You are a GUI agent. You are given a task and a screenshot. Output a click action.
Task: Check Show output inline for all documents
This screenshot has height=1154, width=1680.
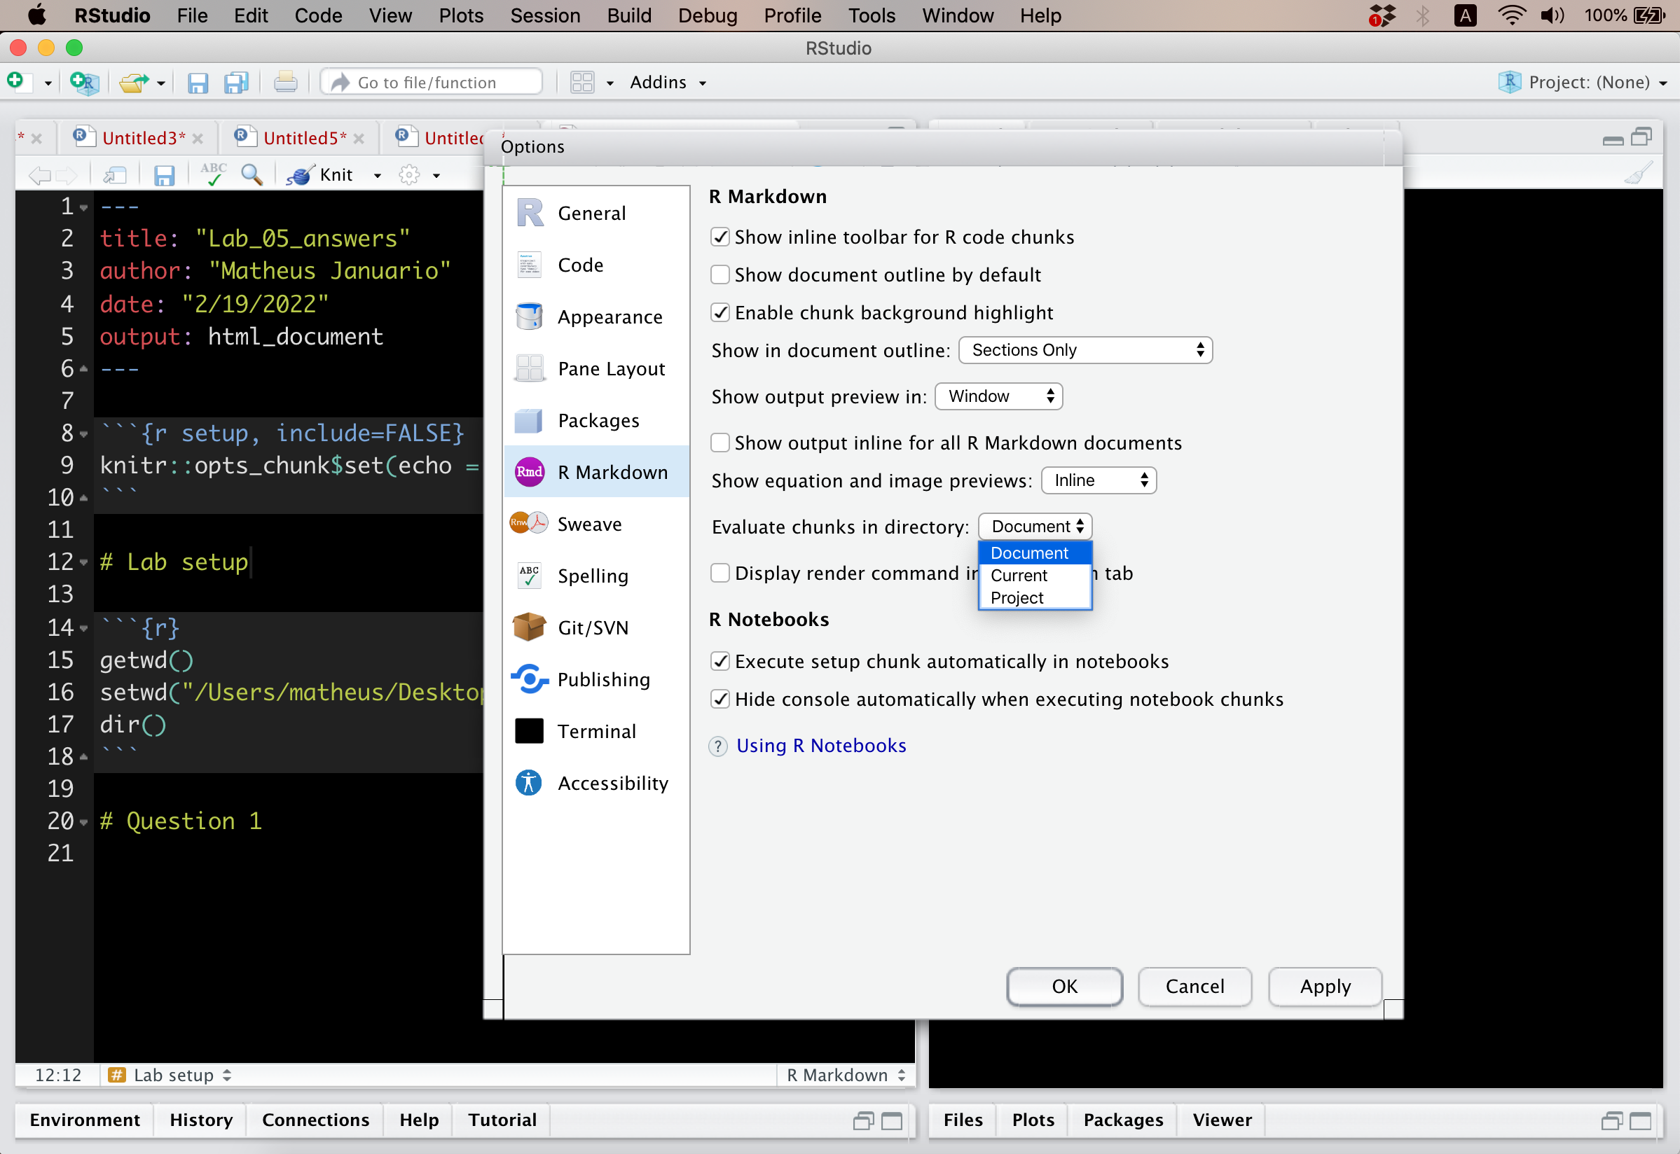click(719, 443)
